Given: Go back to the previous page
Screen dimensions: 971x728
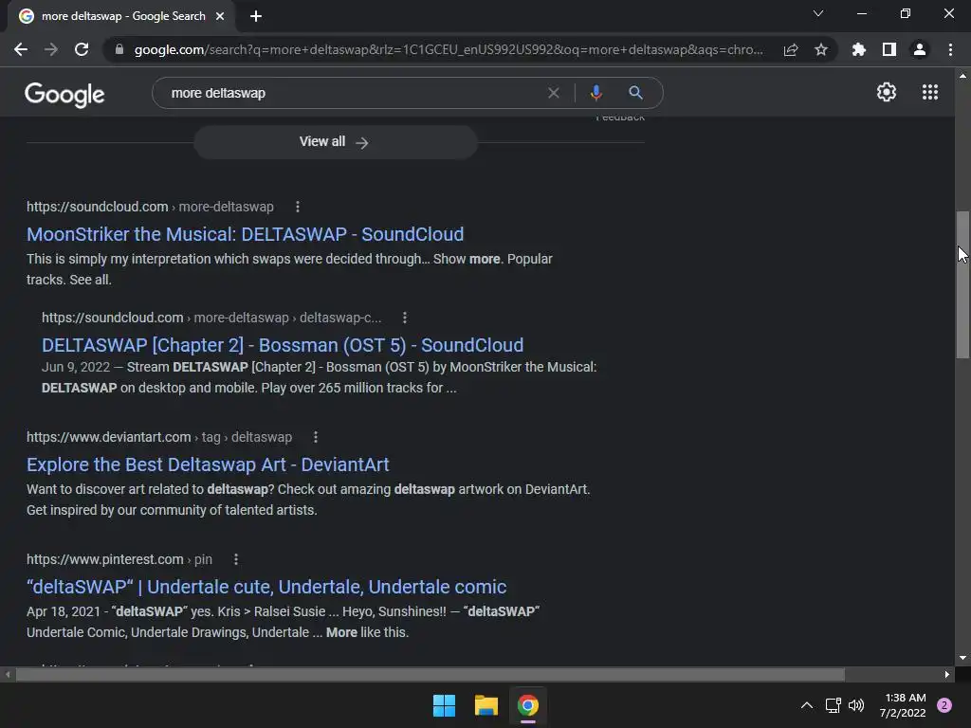Looking at the screenshot, I should [x=21, y=49].
